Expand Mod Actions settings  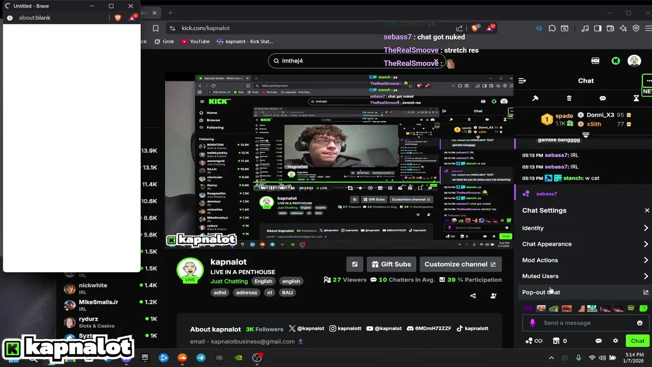[x=585, y=260]
